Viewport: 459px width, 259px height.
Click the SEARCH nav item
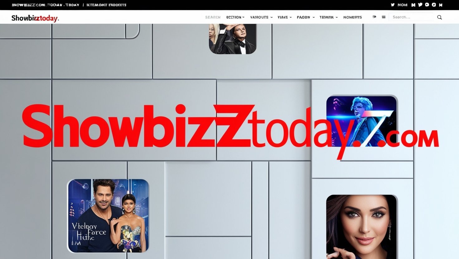tap(213, 17)
